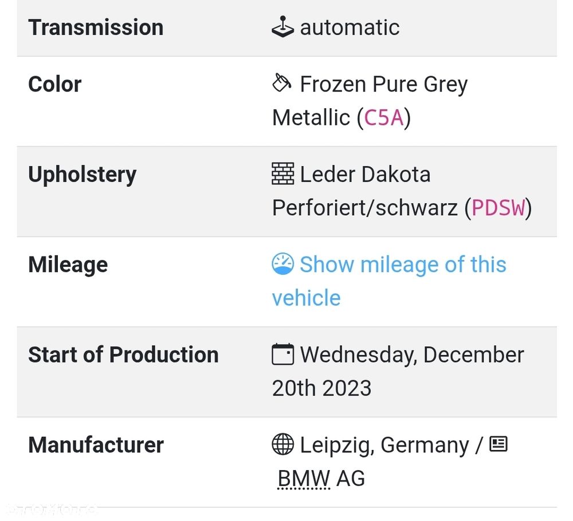Select the Color row label
573x521 pixels.
pos(55,84)
